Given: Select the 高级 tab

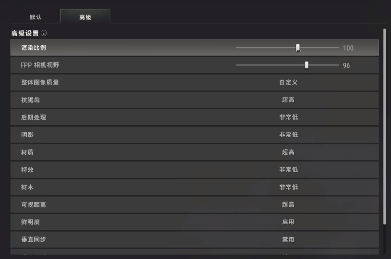Looking at the screenshot, I should tap(85, 17).
